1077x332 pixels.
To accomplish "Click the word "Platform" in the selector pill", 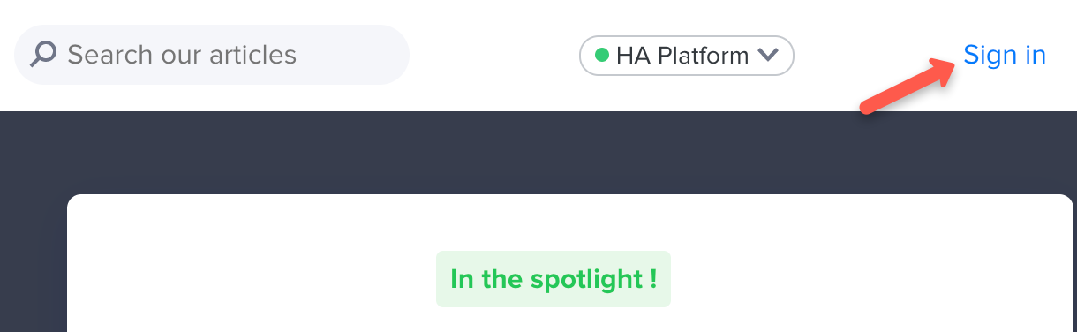I will [704, 56].
